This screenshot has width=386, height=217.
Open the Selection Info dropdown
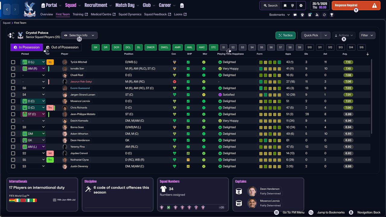point(79,35)
